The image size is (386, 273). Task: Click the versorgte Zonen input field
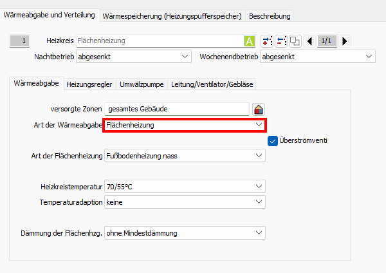(177, 109)
